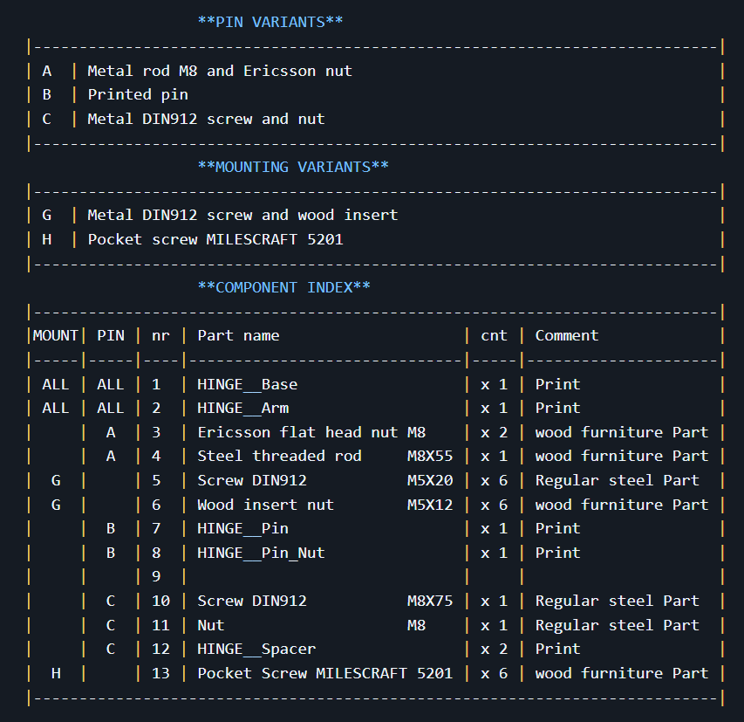
Task: Click the 'Printed pin' variant line
Action: tap(138, 94)
